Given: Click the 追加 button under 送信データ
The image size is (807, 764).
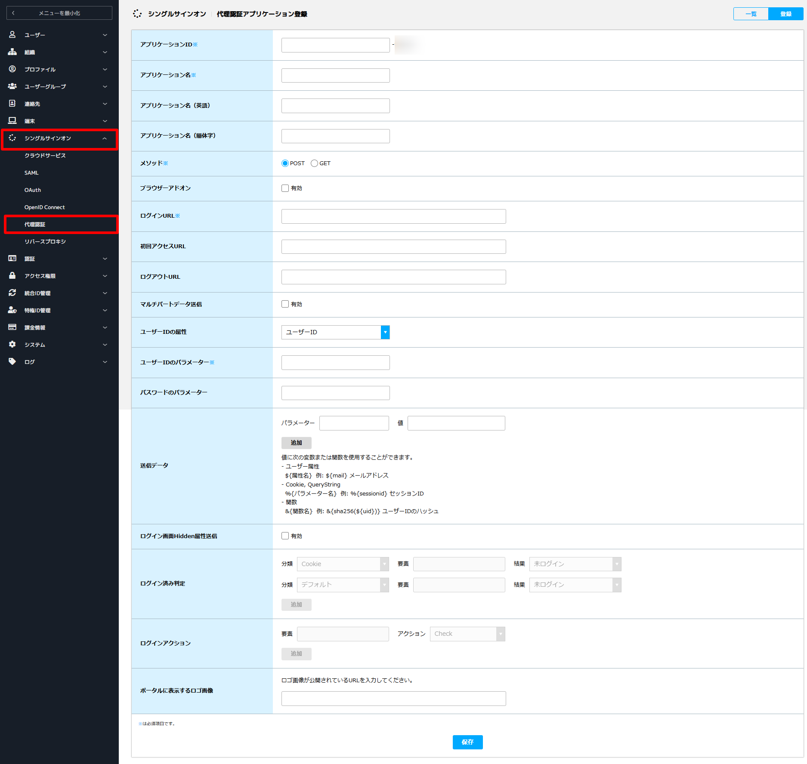Looking at the screenshot, I should coord(296,443).
